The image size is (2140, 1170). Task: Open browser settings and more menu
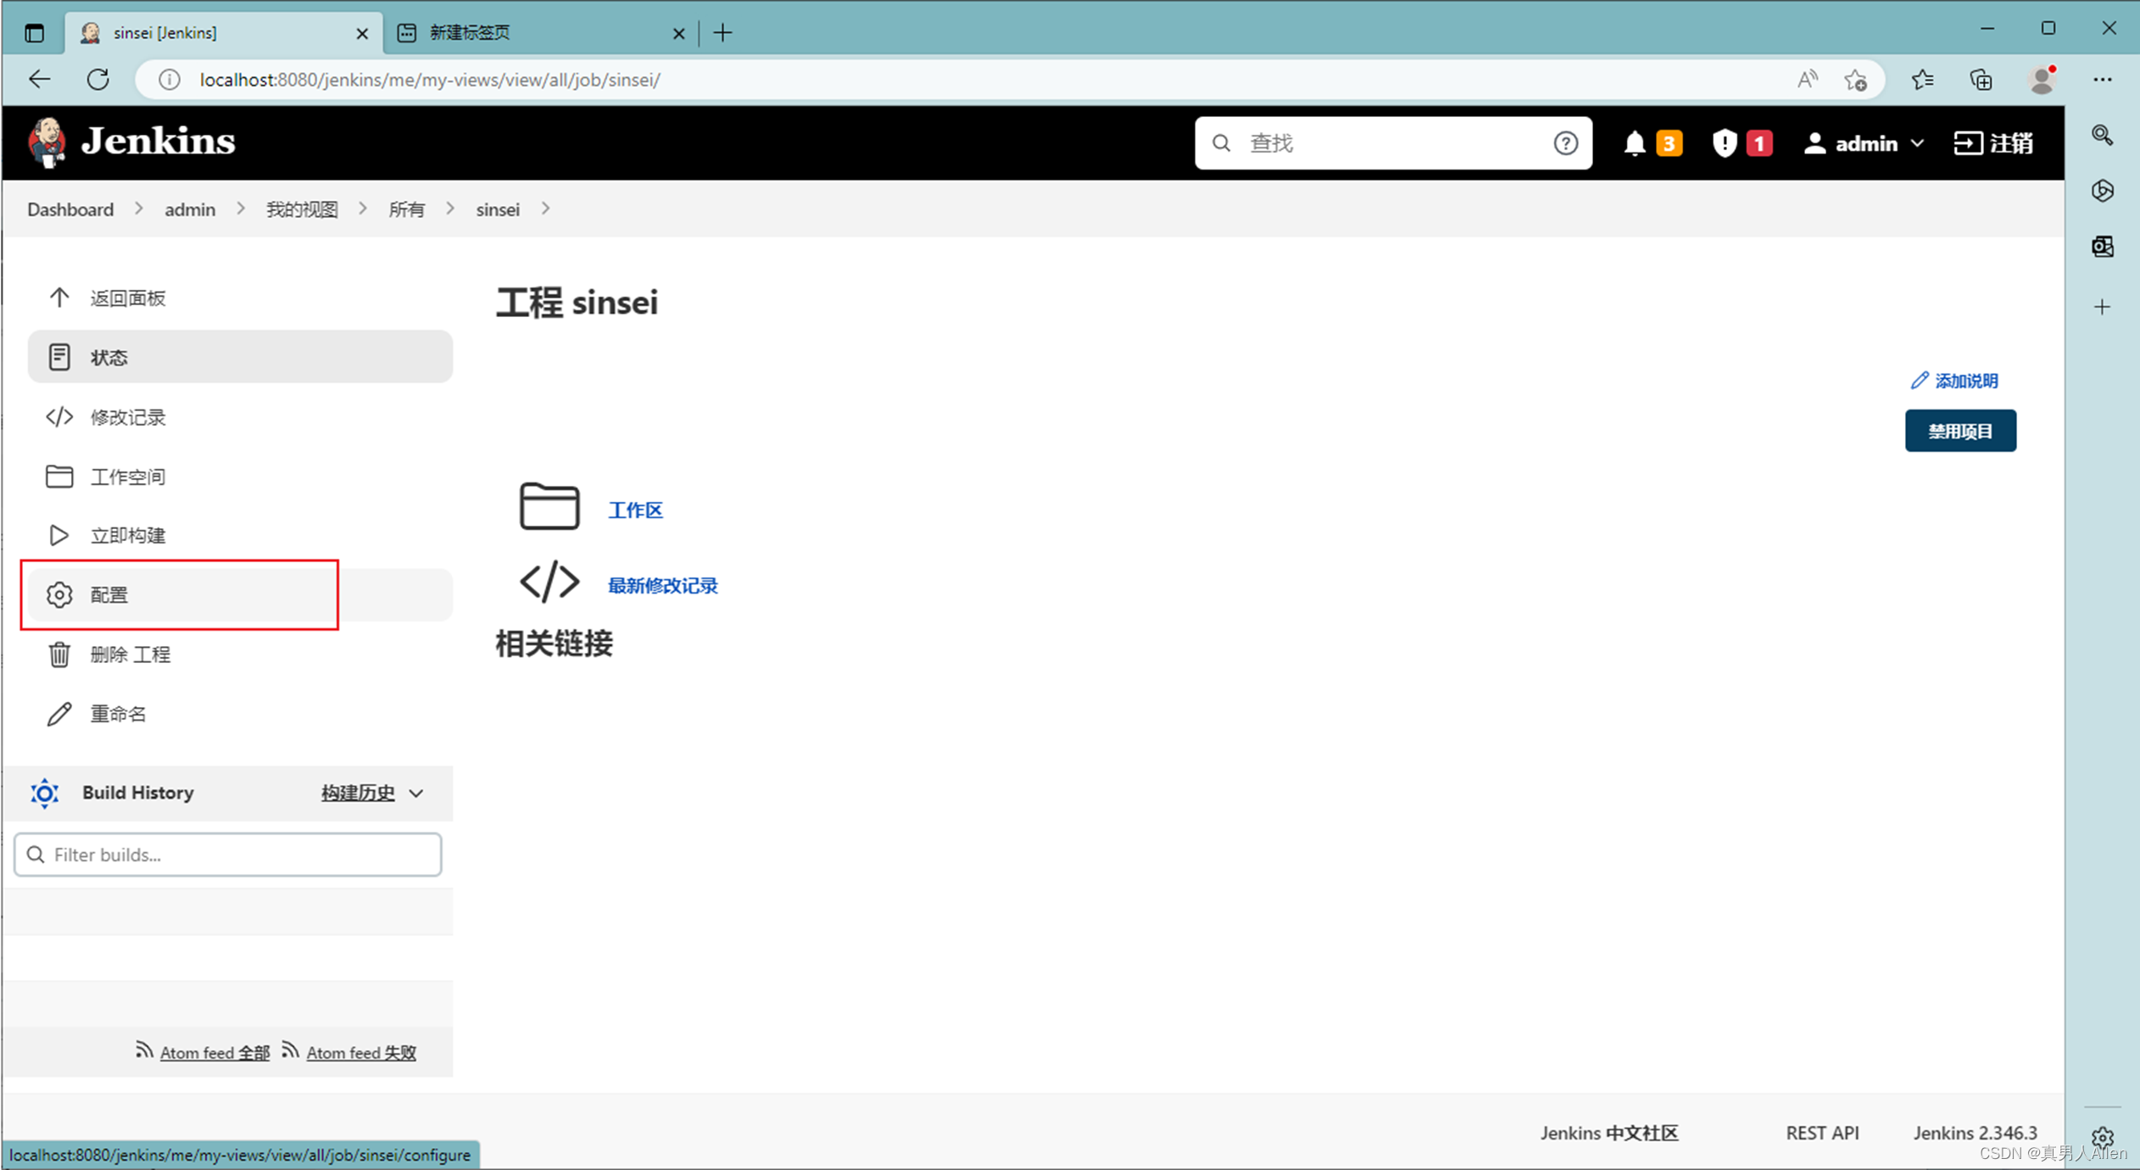2102,80
